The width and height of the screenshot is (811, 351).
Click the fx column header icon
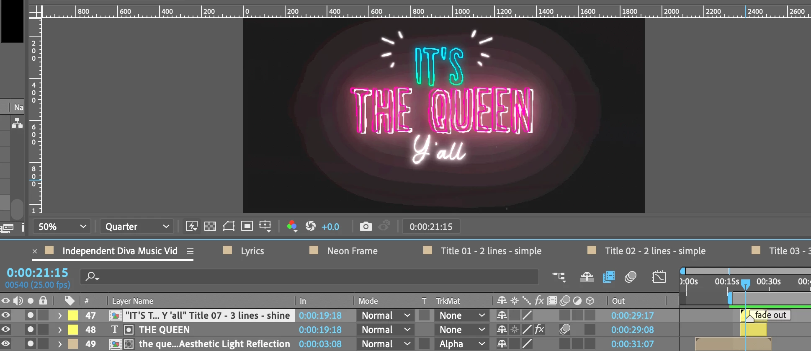click(x=539, y=300)
